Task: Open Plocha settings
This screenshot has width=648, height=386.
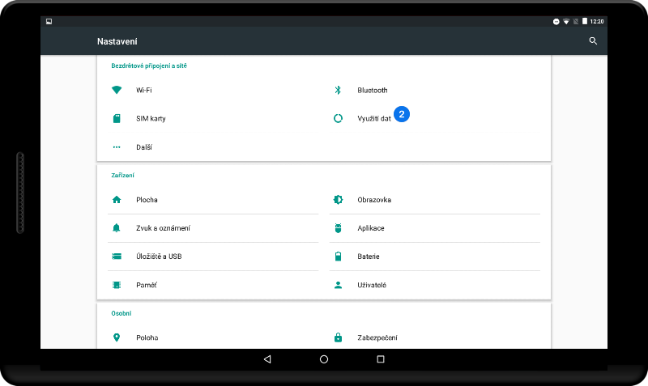Action: point(213,200)
